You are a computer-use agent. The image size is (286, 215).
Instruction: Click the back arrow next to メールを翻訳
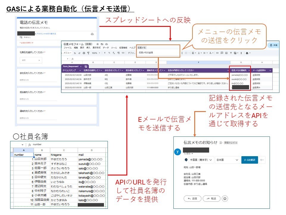click(x=262, y=160)
